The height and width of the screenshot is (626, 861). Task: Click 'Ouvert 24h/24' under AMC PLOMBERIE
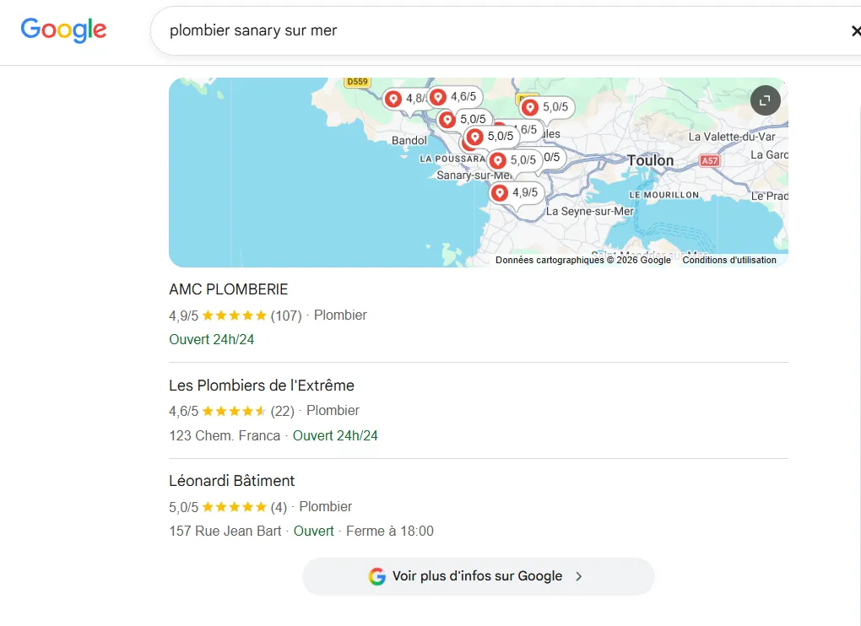pyautogui.click(x=211, y=340)
